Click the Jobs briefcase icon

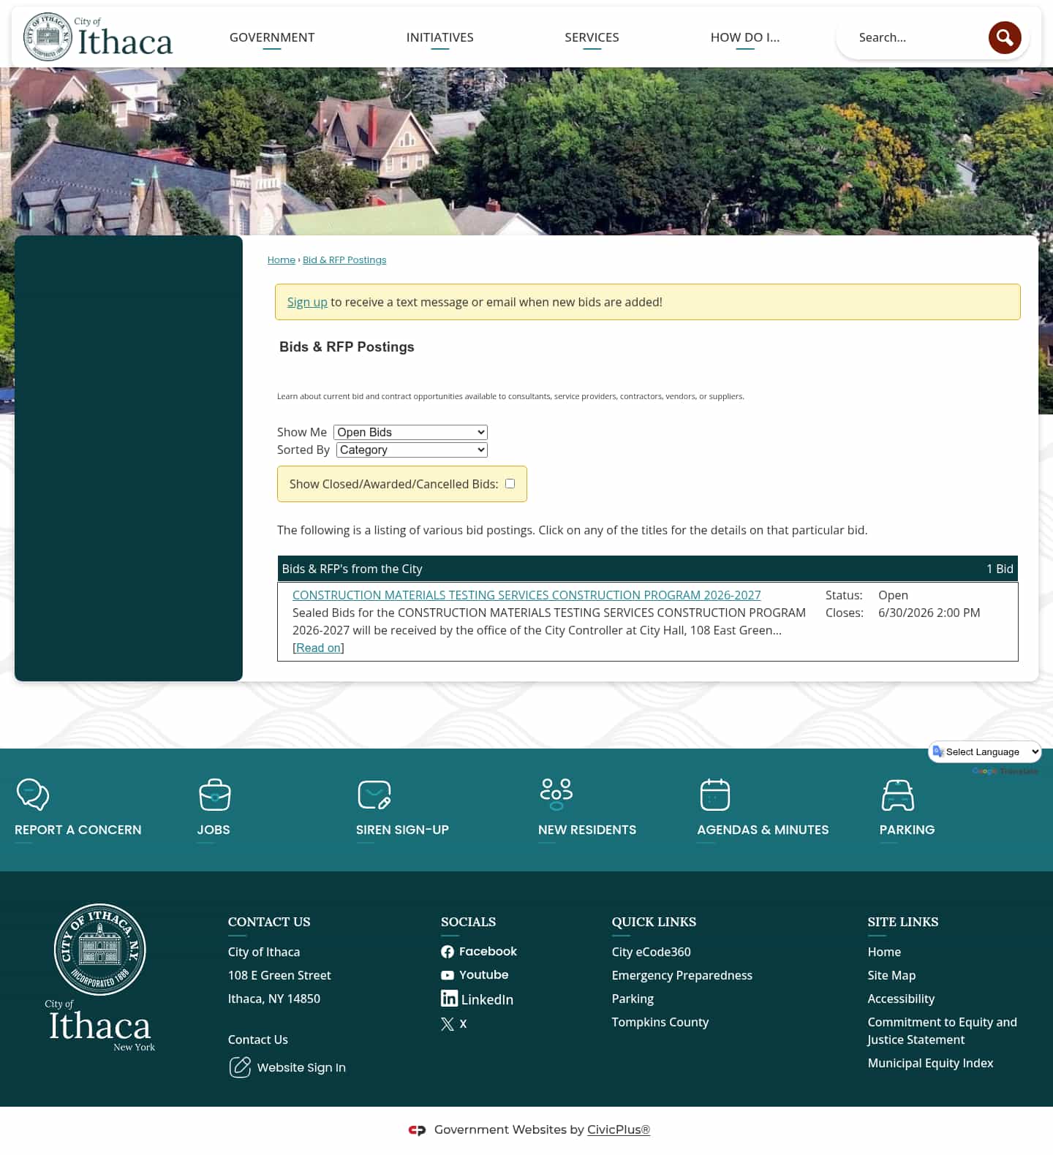(x=215, y=795)
